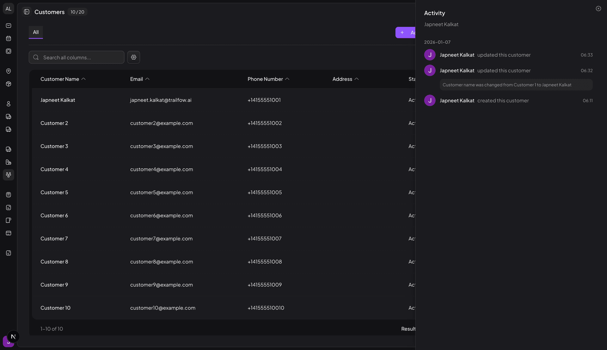Sort by Email column chevron
Screen dimensions: 607x350
click(147, 79)
